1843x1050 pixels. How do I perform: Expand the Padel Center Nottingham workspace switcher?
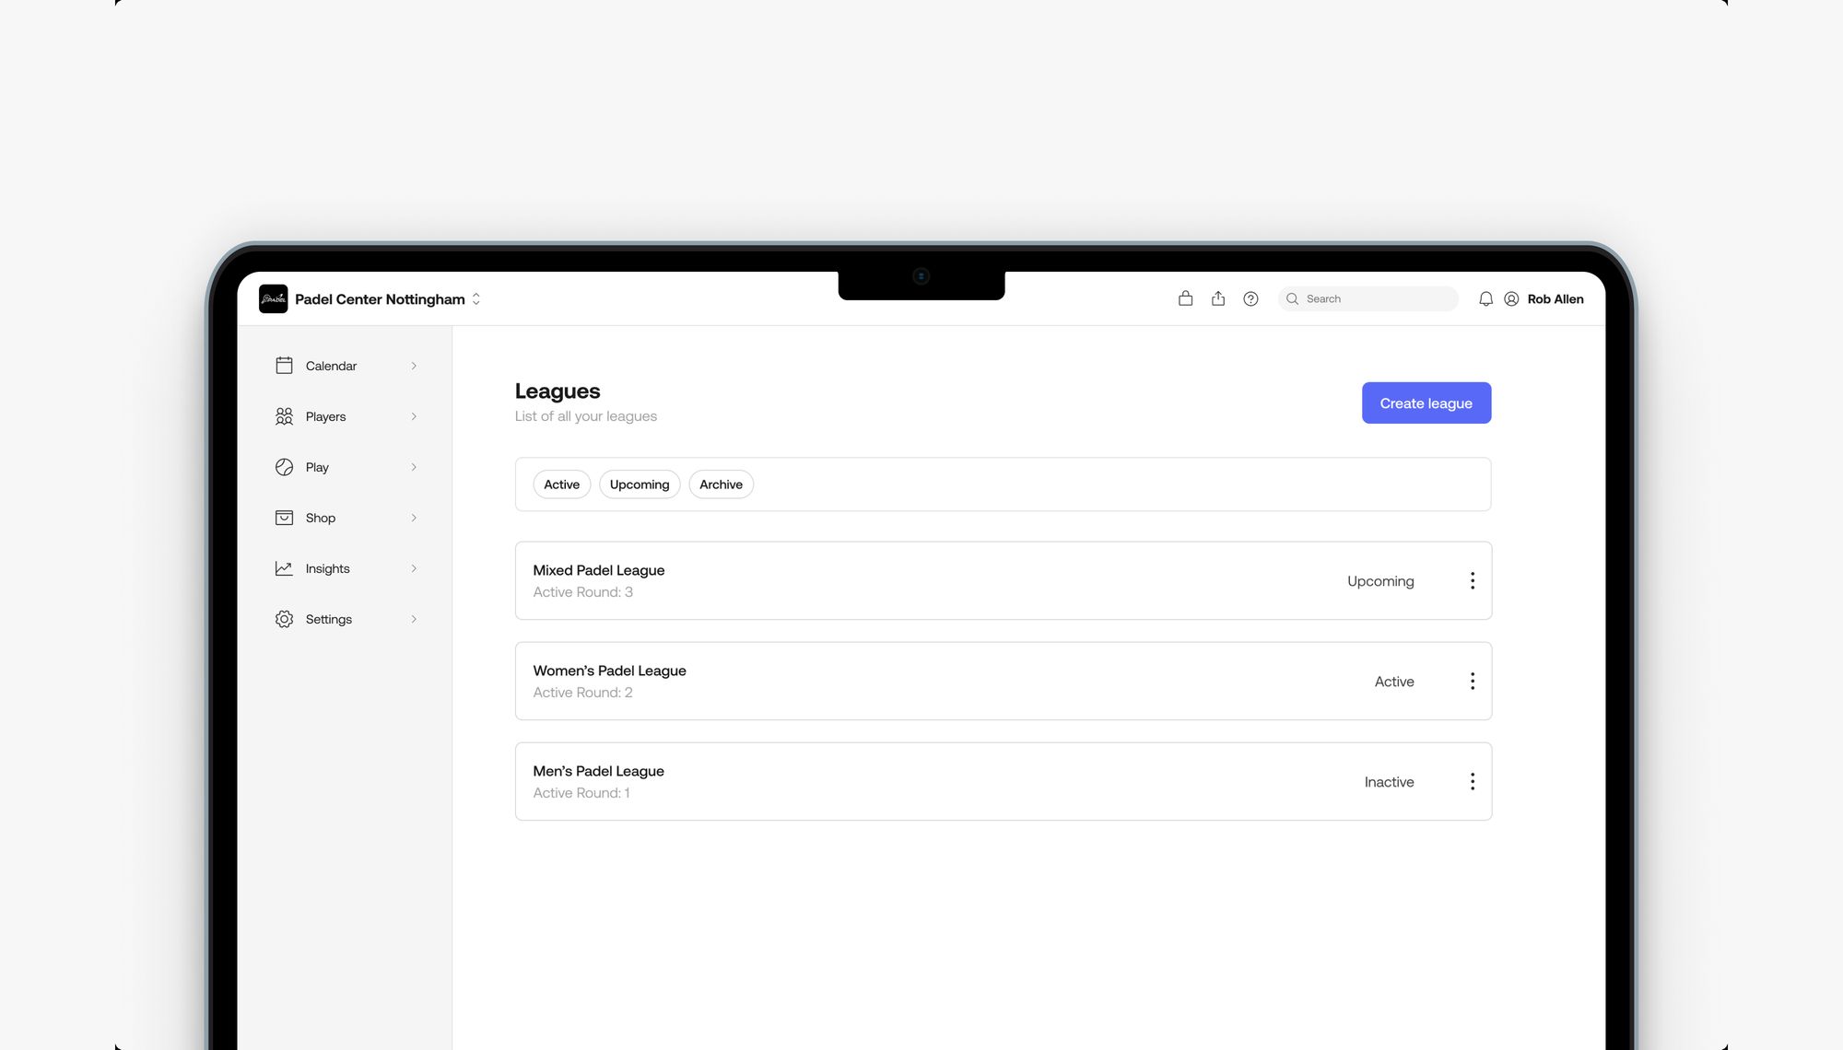(475, 298)
